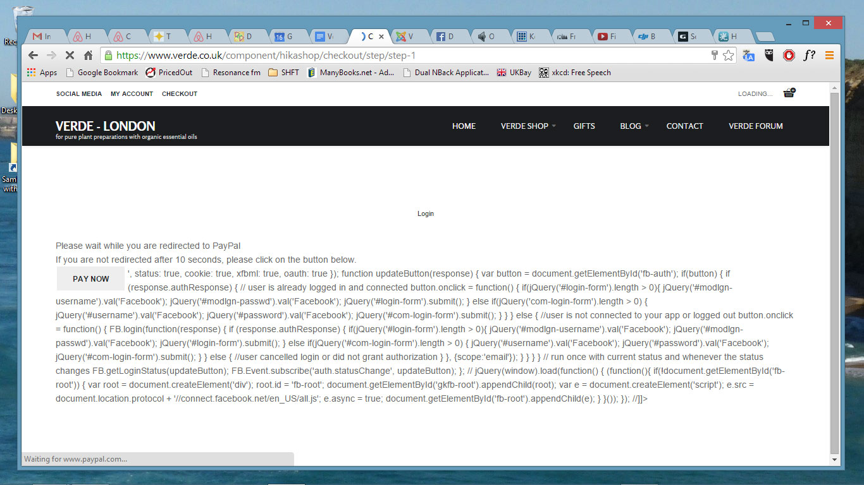
Task: Navigate to HOME in site menu
Action: 464,126
